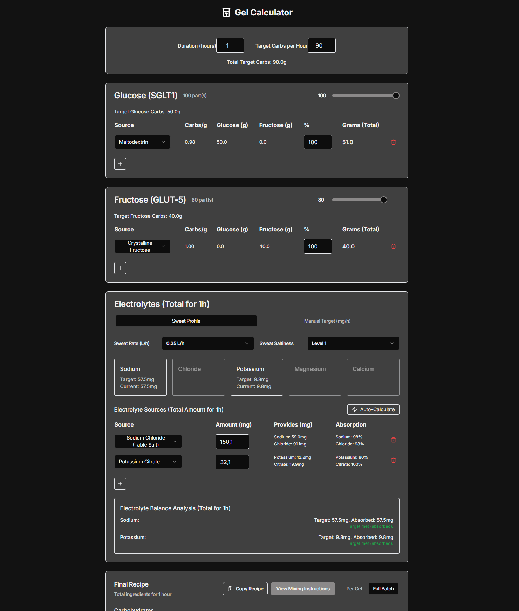Click the Copy Recipe button
This screenshot has width=519, height=611.
pyautogui.click(x=245, y=589)
